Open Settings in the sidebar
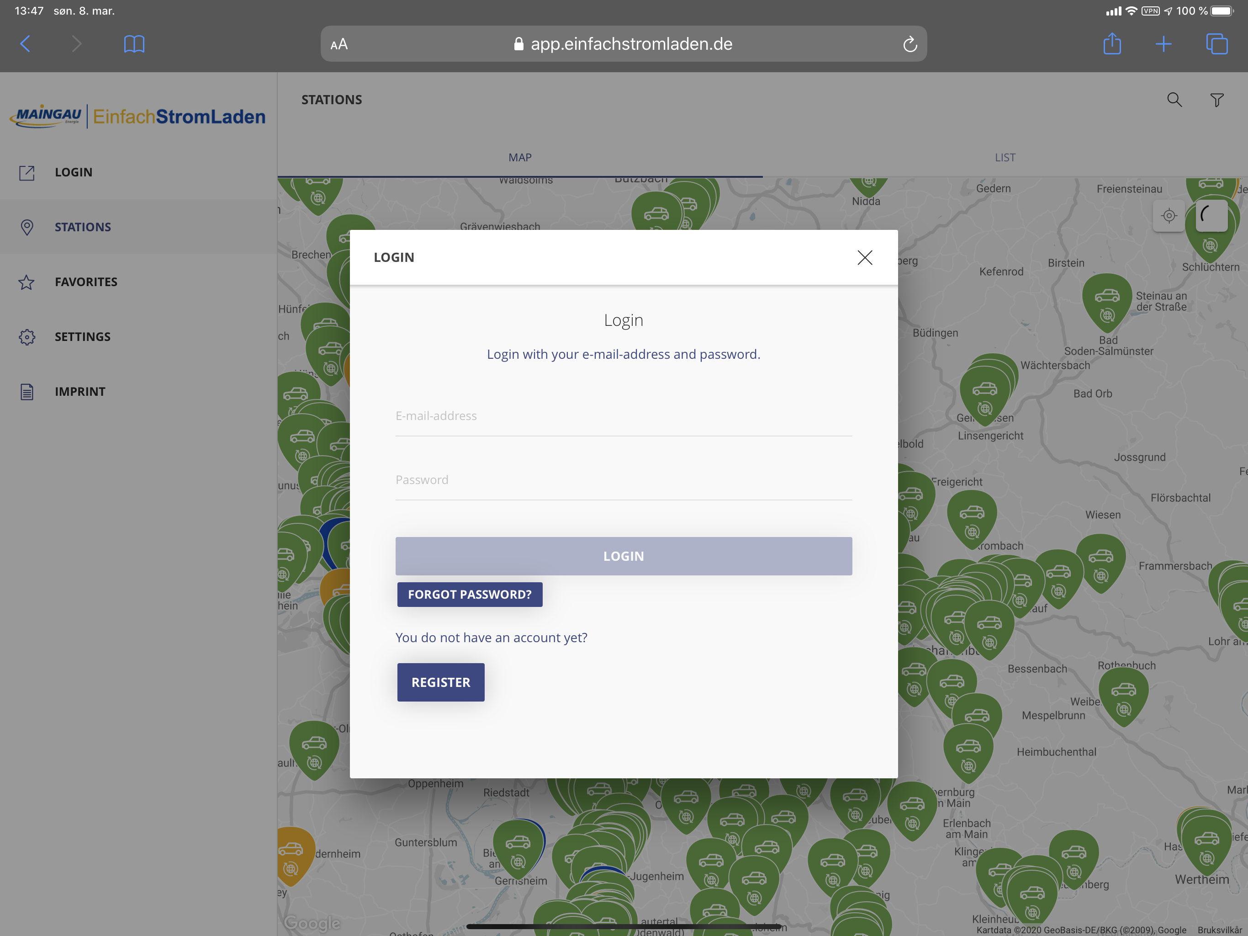 [82, 336]
